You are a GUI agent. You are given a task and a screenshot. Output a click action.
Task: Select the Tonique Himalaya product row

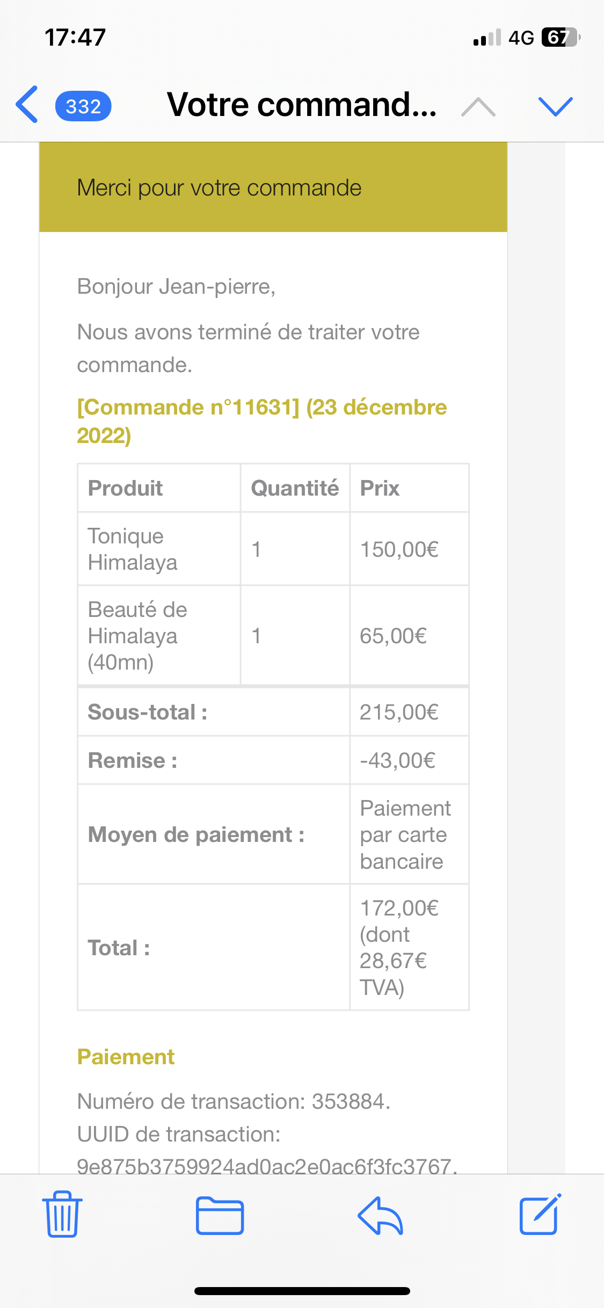273,549
